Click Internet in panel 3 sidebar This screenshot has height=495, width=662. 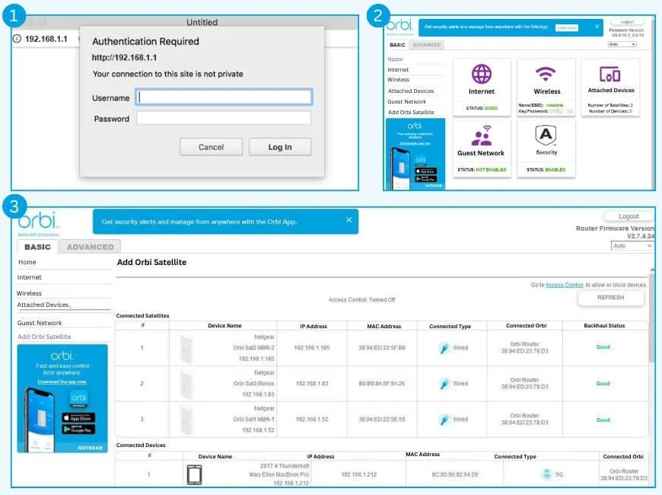29,277
